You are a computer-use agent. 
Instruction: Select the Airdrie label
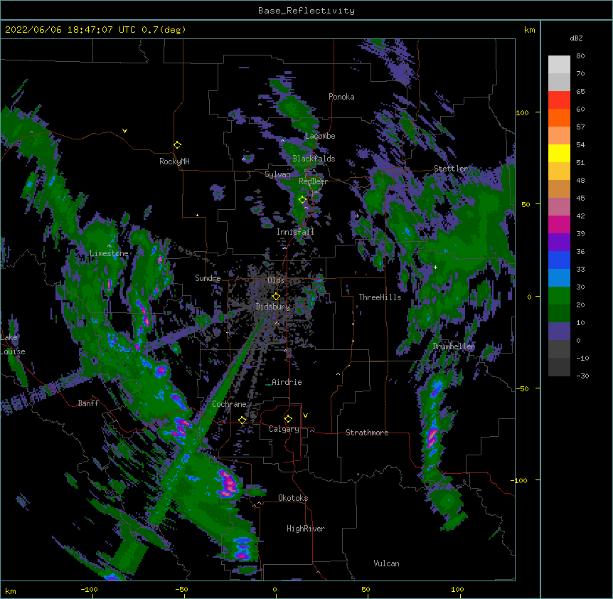pyautogui.click(x=287, y=382)
